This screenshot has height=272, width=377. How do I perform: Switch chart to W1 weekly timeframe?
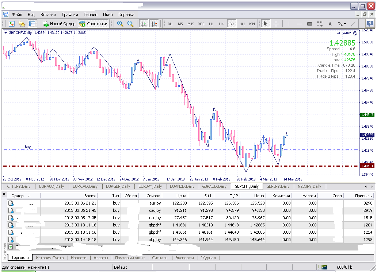tap(242, 24)
